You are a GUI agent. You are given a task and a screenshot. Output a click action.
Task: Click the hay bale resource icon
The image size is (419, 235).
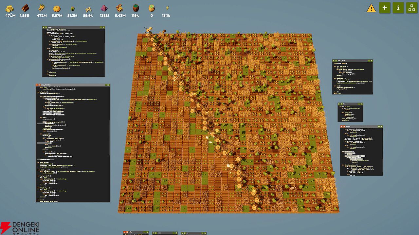point(10,8)
